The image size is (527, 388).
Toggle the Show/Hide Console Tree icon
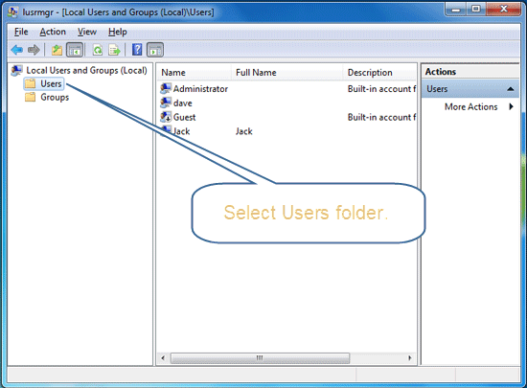(75, 50)
